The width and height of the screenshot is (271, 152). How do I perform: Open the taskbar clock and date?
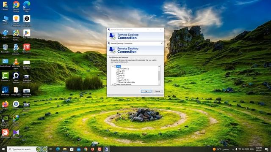coord(259,149)
